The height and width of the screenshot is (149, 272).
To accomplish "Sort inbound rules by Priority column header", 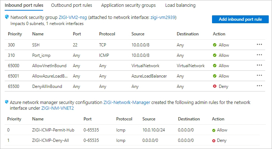I will pyautogui.click(x=15, y=34).
